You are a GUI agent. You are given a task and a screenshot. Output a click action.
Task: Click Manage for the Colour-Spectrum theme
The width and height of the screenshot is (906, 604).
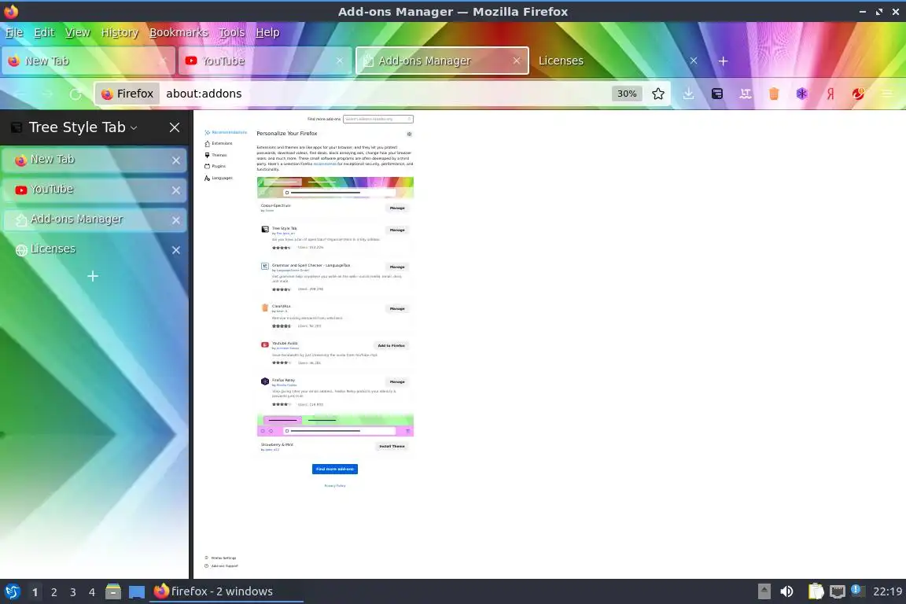(x=397, y=208)
